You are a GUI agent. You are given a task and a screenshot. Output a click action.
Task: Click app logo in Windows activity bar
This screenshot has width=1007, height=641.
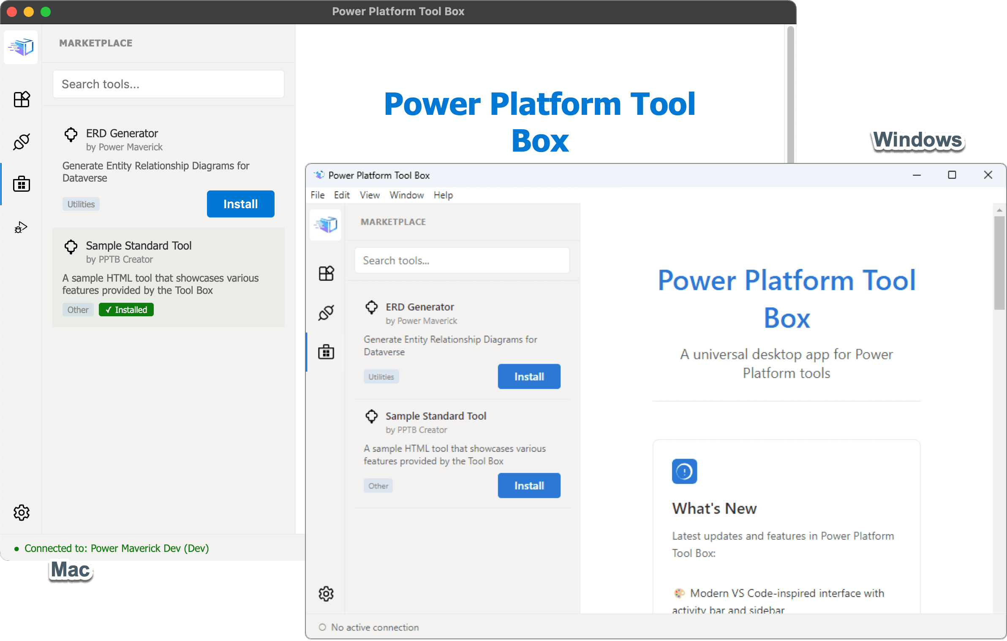pos(326,225)
